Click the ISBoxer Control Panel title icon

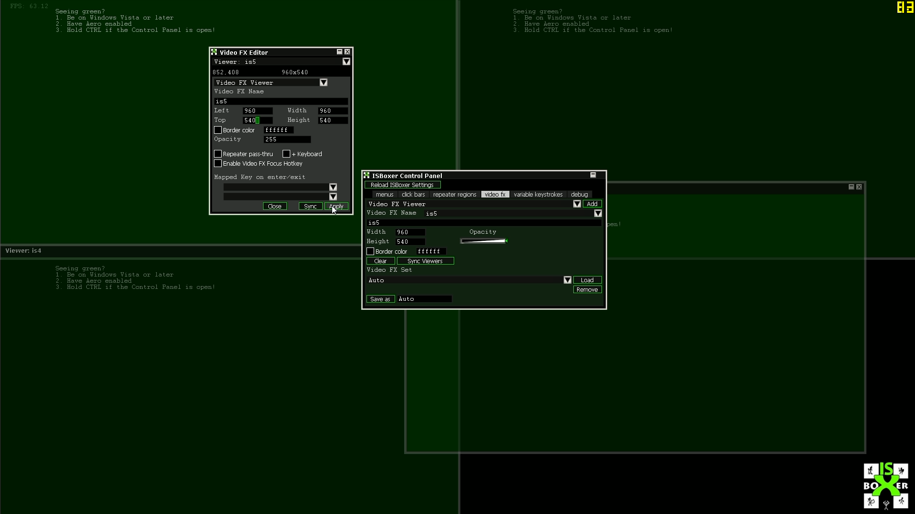(366, 176)
